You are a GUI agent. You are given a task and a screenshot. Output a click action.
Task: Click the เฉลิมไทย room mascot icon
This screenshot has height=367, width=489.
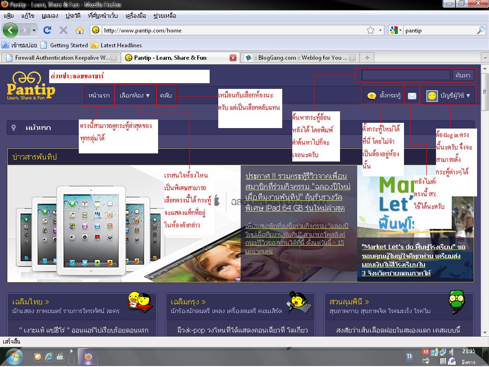point(140,302)
